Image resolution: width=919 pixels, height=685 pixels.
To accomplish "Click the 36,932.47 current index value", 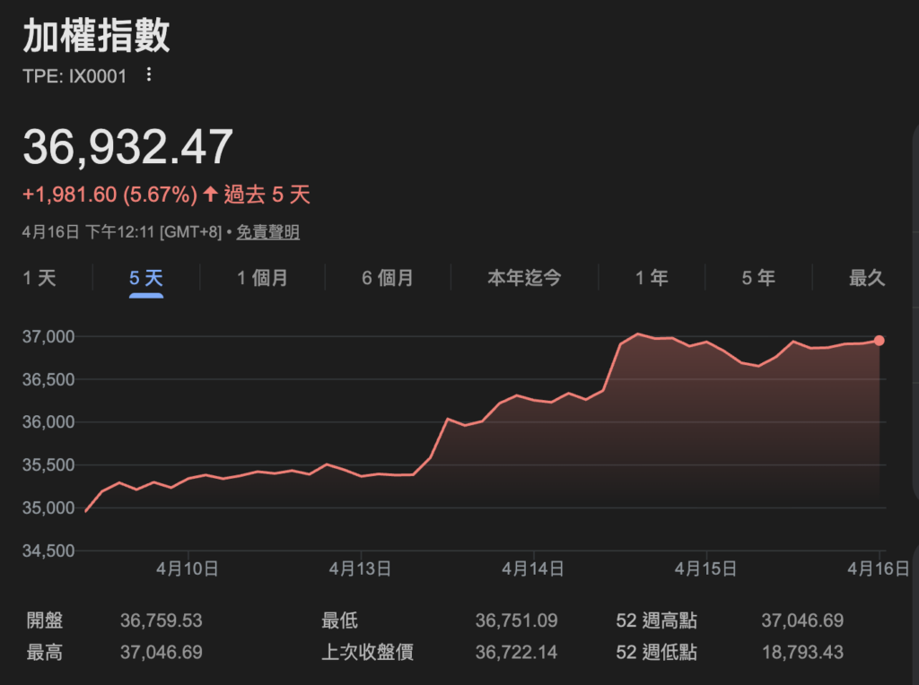I will pos(128,147).
